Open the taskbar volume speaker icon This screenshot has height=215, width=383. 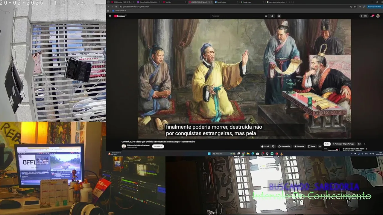[x=373, y=154]
